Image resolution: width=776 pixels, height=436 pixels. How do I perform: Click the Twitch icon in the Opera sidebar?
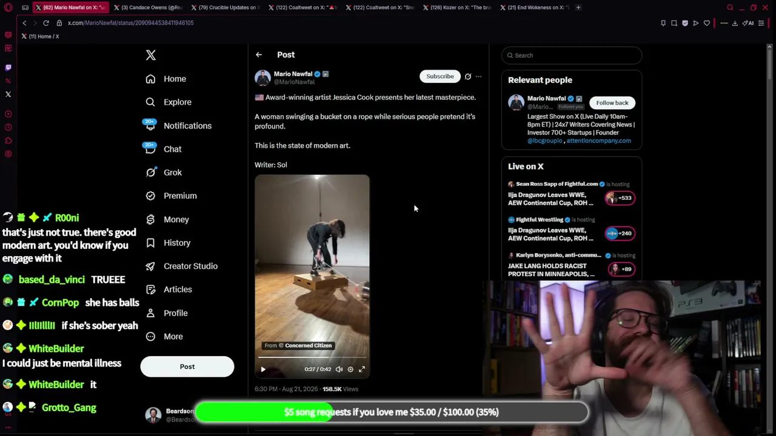(8, 67)
